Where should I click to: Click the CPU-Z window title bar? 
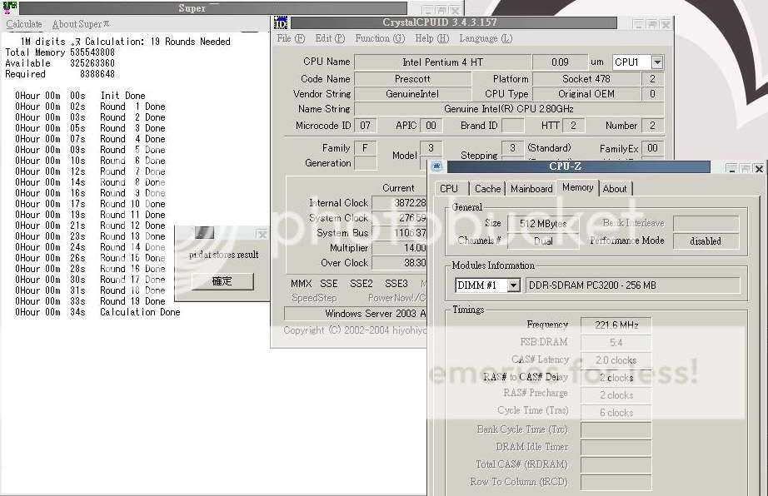[x=575, y=167]
